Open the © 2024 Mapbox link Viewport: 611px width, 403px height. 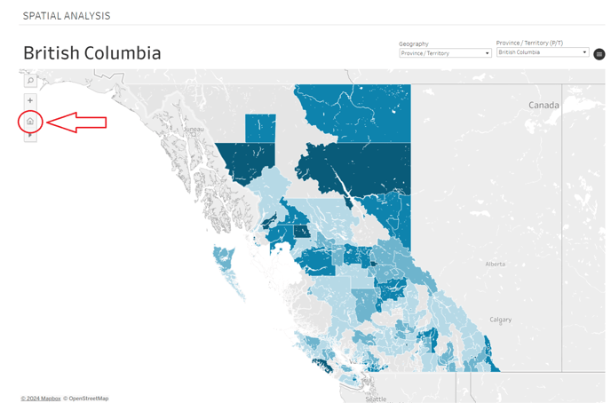tap(41, 399)
